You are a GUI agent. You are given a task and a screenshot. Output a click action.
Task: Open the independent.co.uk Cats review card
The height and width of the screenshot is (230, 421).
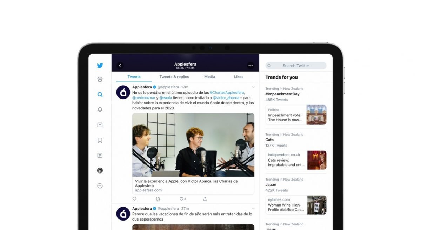pos(296,160)
